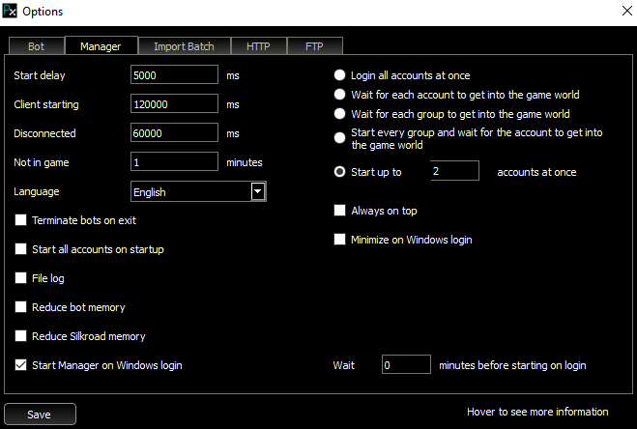Viewport: 637px width, 429px height.
Task: Check Start all accounts on startup
Action: click(22, 249)
